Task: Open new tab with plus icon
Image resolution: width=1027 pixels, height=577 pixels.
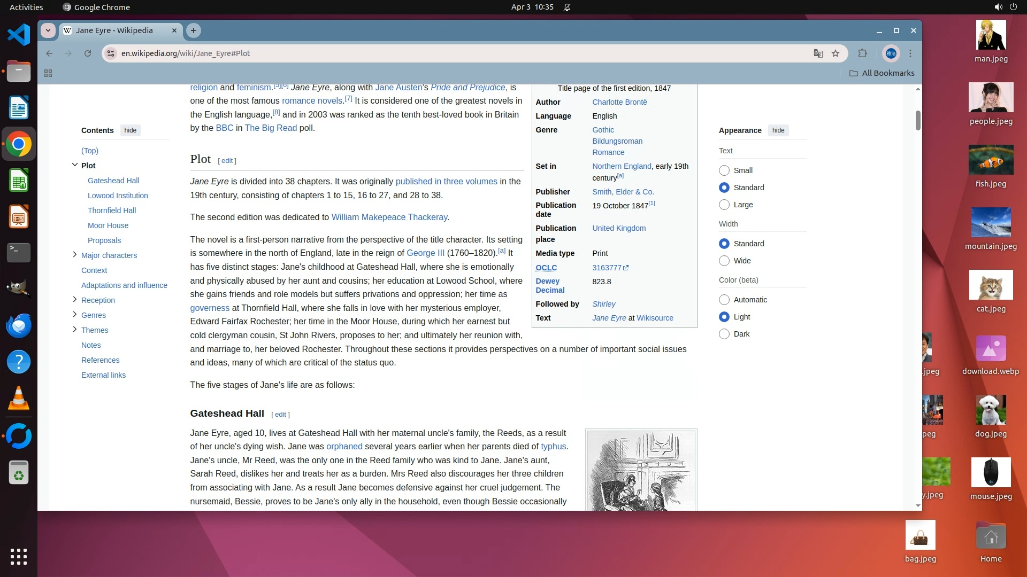Action: pos(194,30)
